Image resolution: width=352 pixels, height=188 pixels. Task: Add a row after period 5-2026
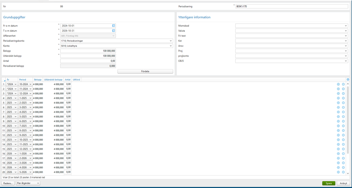[x=338, y=172]
